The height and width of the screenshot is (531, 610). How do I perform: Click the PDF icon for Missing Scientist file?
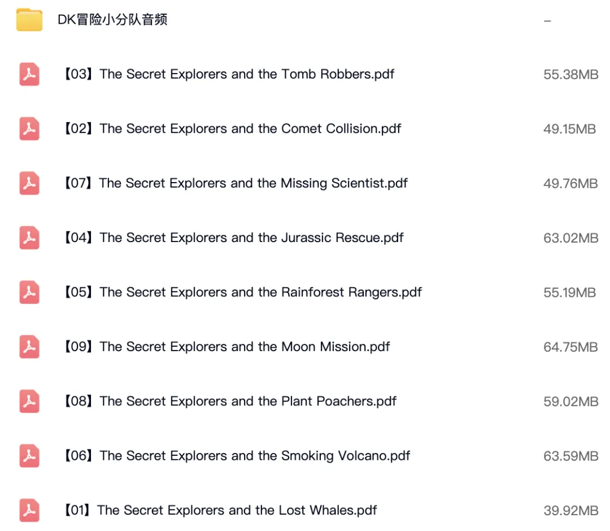coord(29,183)
